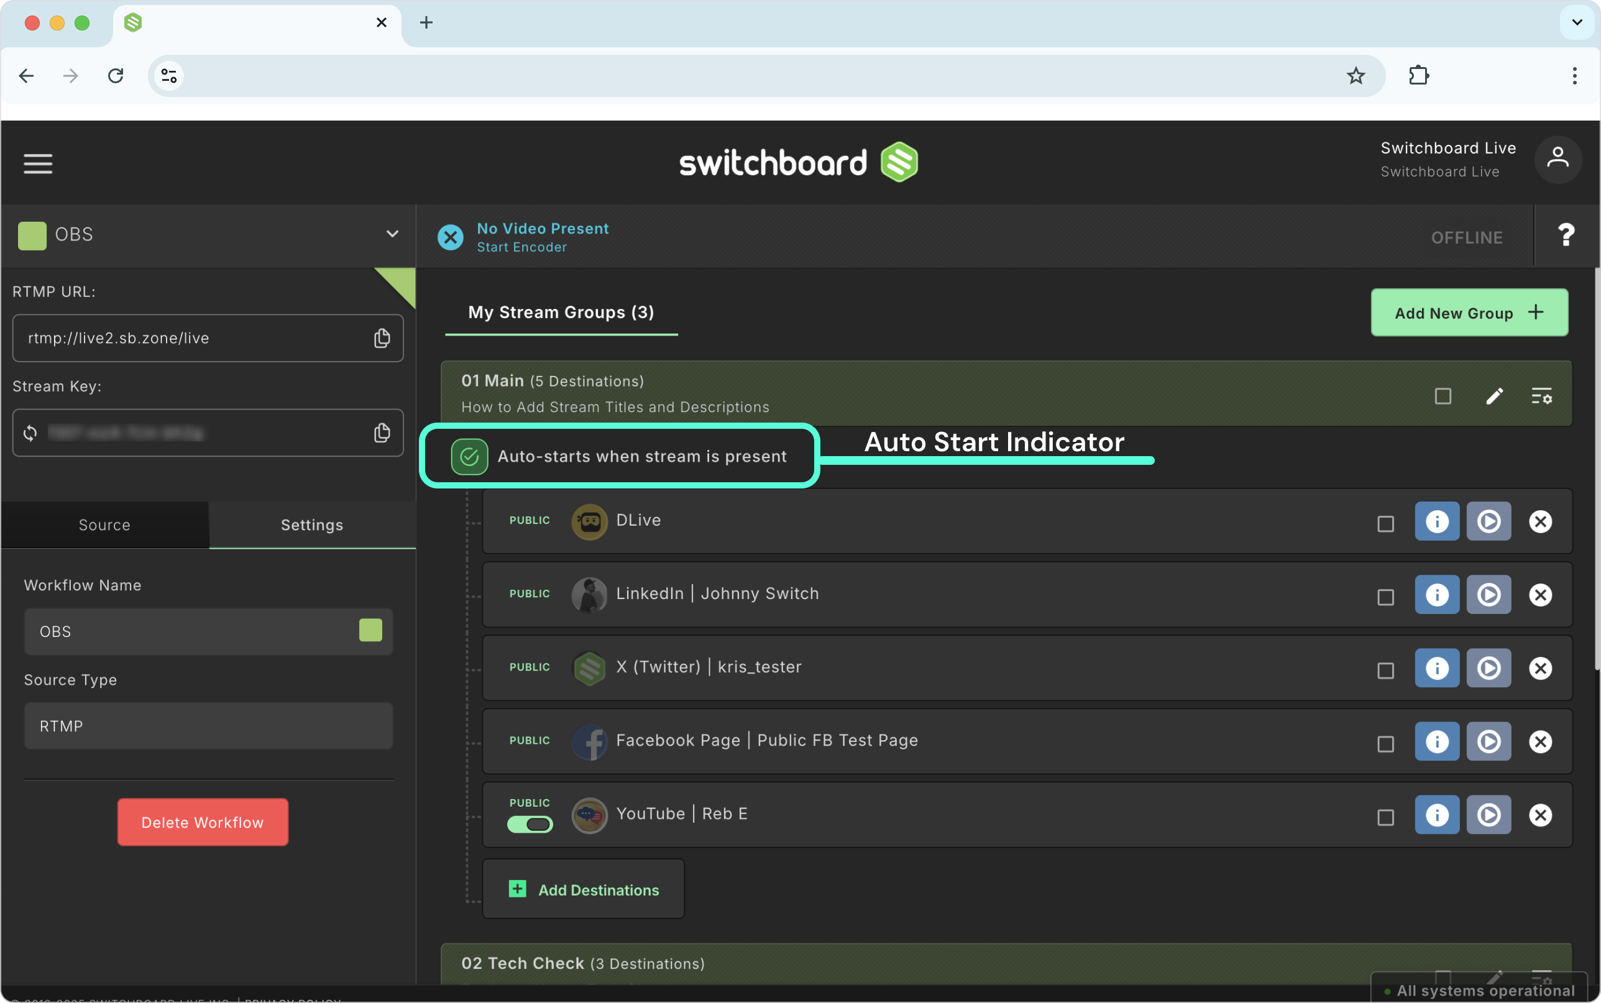Start streaming to Facebook Page destination
Screen dimensions: 1601x1003
coord(1489,741)
